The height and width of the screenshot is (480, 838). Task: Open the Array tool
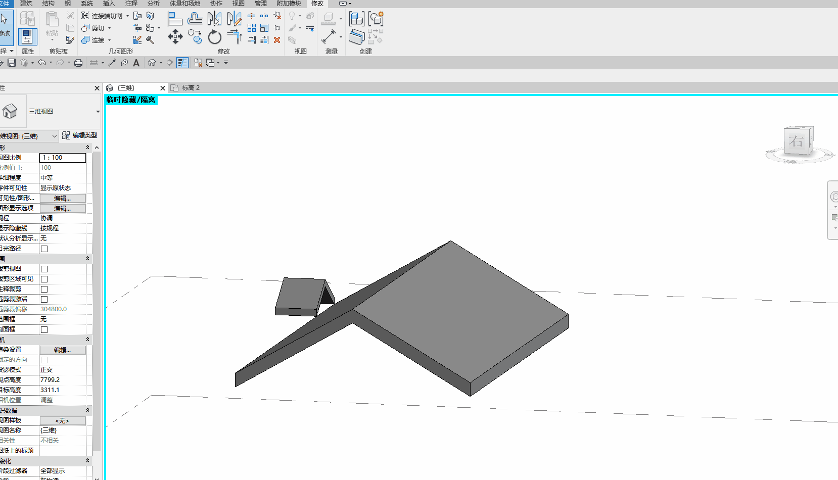252,28
